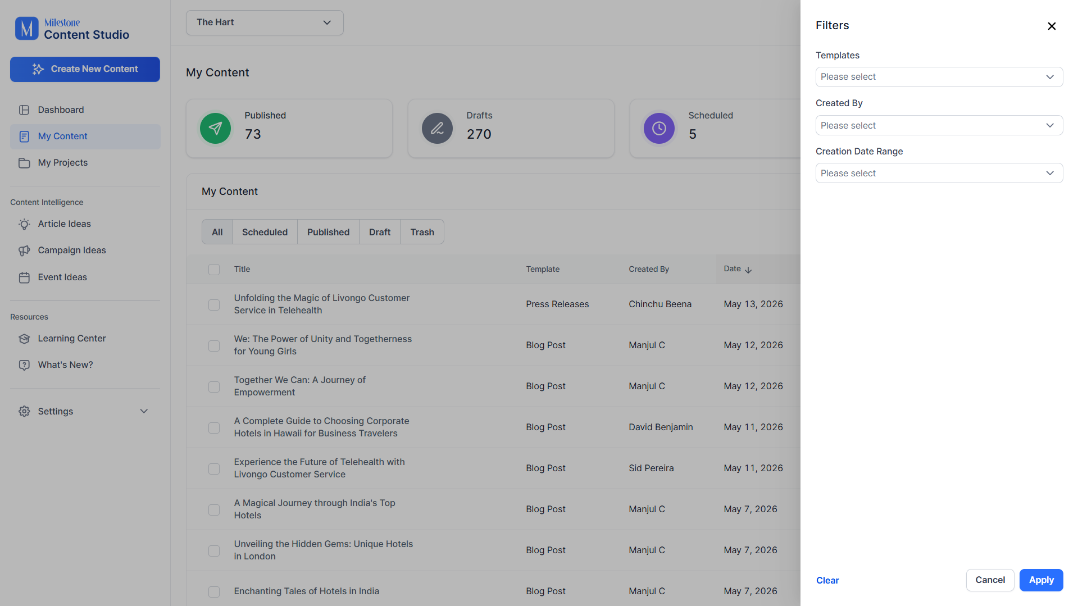
Task: Check the We: The Power of Unity row
Action: pos(214,346)
